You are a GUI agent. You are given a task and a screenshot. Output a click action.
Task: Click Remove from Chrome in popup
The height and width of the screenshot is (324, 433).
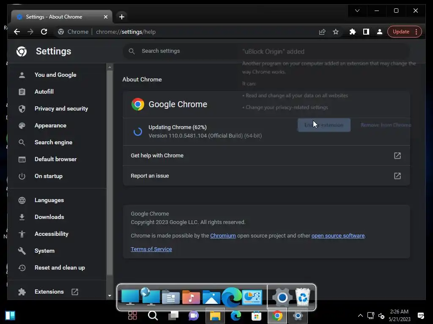click(386, 125)
